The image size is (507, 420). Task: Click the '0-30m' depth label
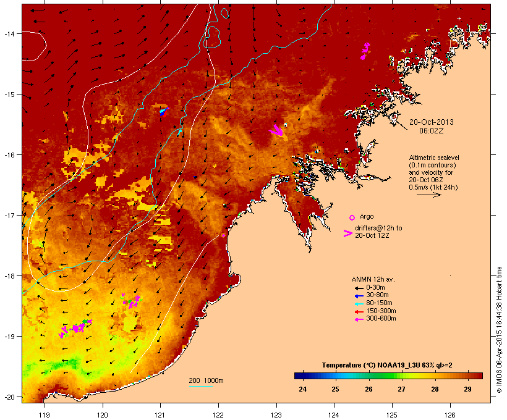coord(375,288)
